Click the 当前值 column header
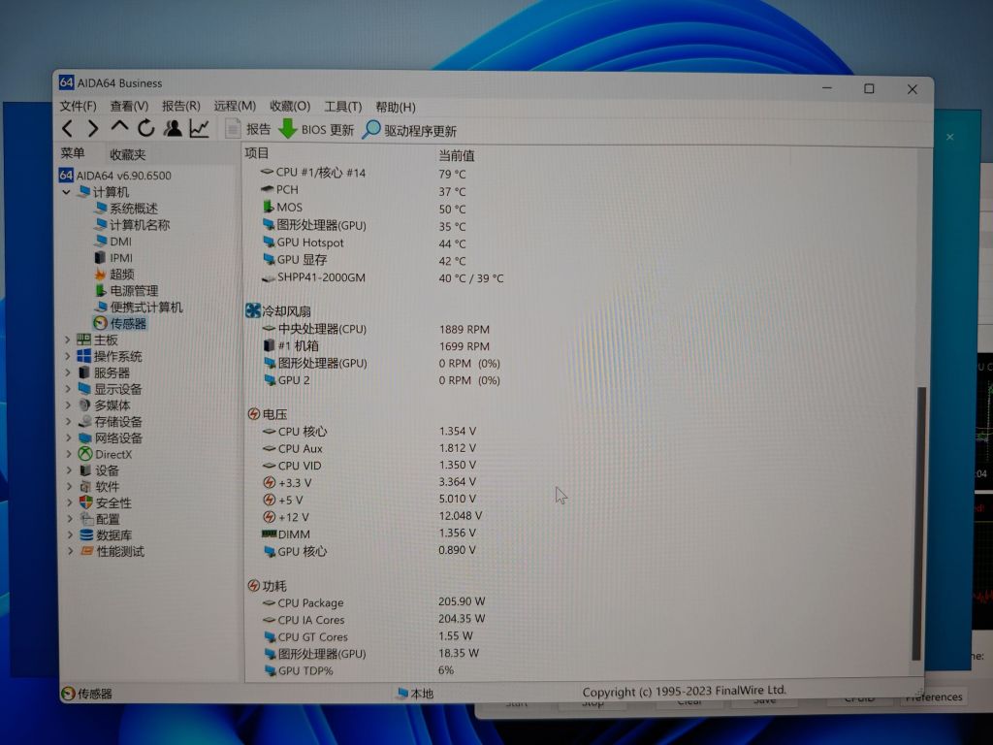Viewport: 993px width, 745px height. (x=457, y=155)
